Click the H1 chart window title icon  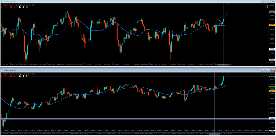[x=2, y=70]
